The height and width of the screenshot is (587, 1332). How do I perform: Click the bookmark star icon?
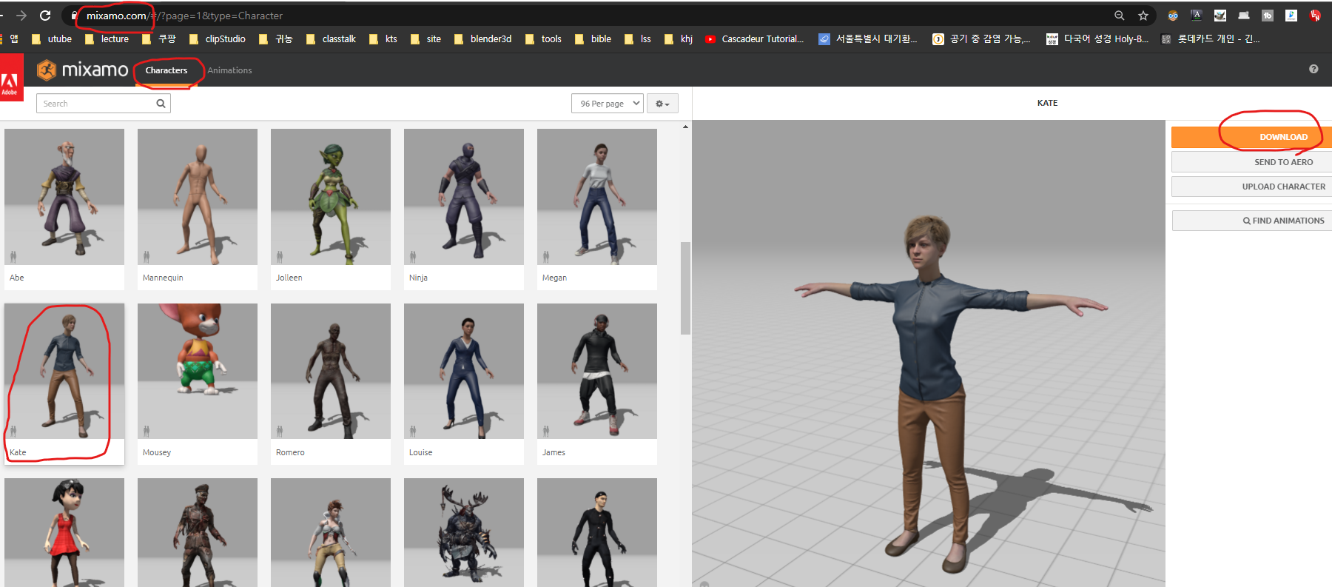click(x=1143, y=16)
